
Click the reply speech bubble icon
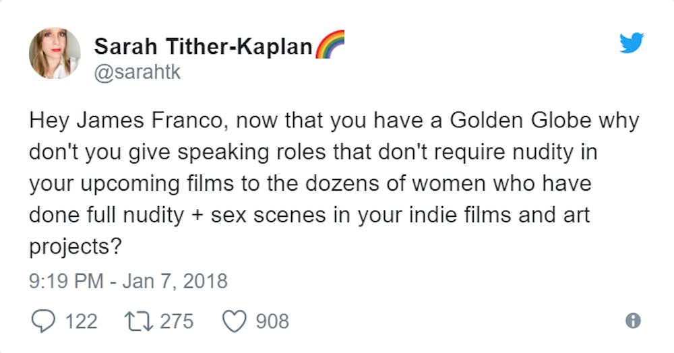(44, 321)
